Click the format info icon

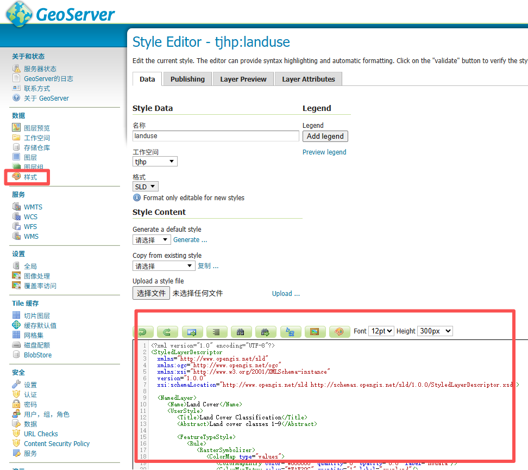click(x=137, y=197)
